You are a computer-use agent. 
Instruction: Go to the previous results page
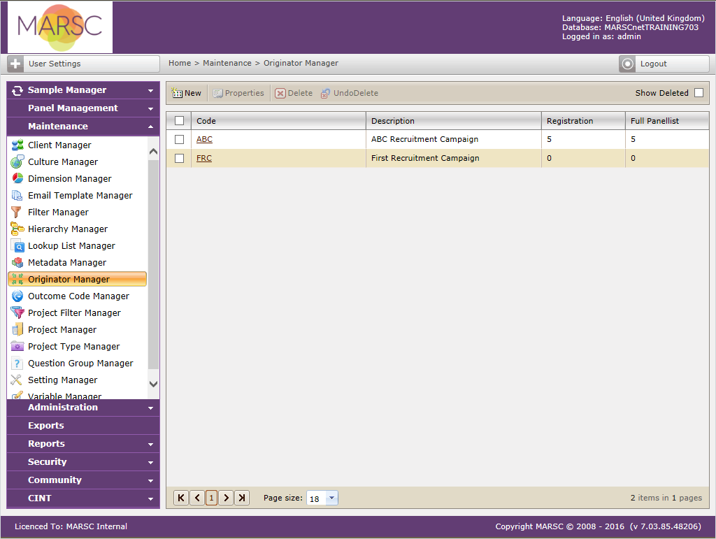click(196, 498)
